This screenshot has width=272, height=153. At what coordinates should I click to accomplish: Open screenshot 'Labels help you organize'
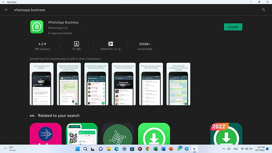(x=96, y=84)
